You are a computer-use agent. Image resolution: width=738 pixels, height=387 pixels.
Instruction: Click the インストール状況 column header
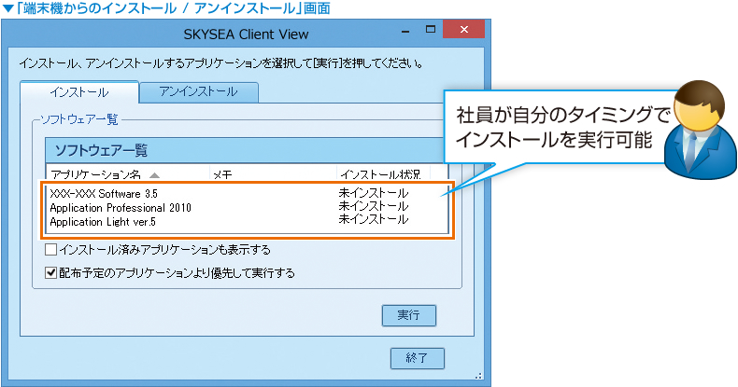384,173
